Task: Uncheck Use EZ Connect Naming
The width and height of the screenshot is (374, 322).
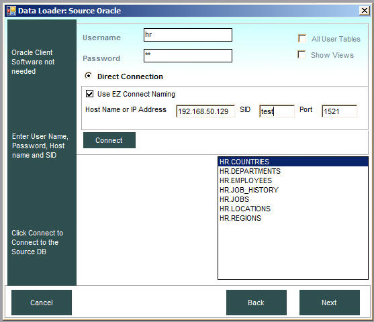Action: 90,94
